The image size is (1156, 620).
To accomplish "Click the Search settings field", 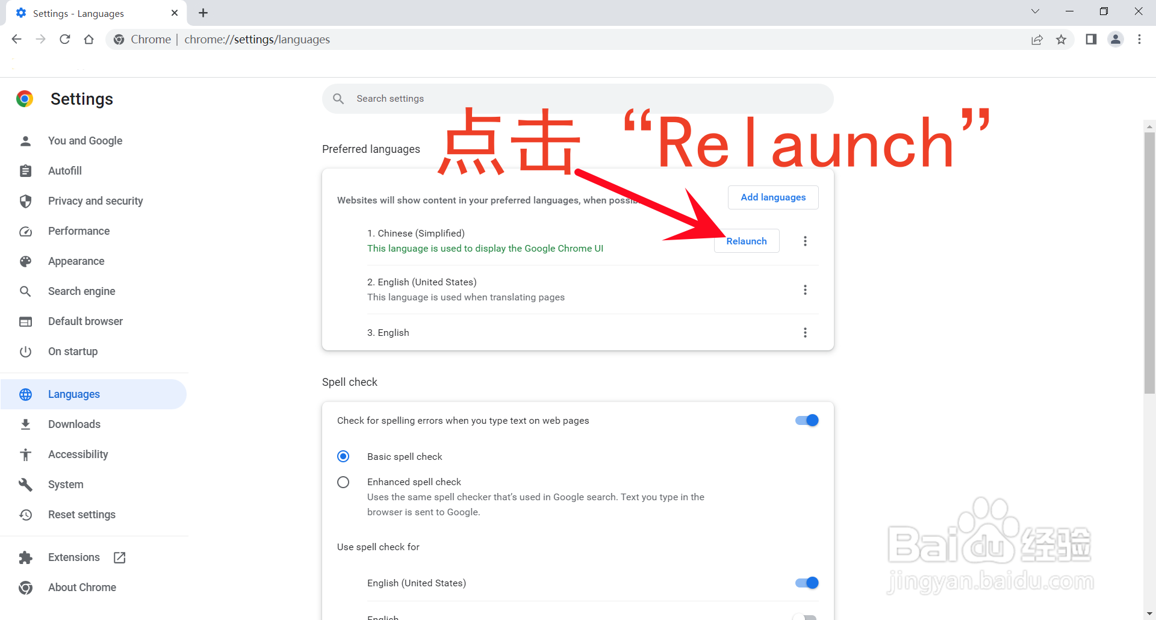I will (577, 99).
